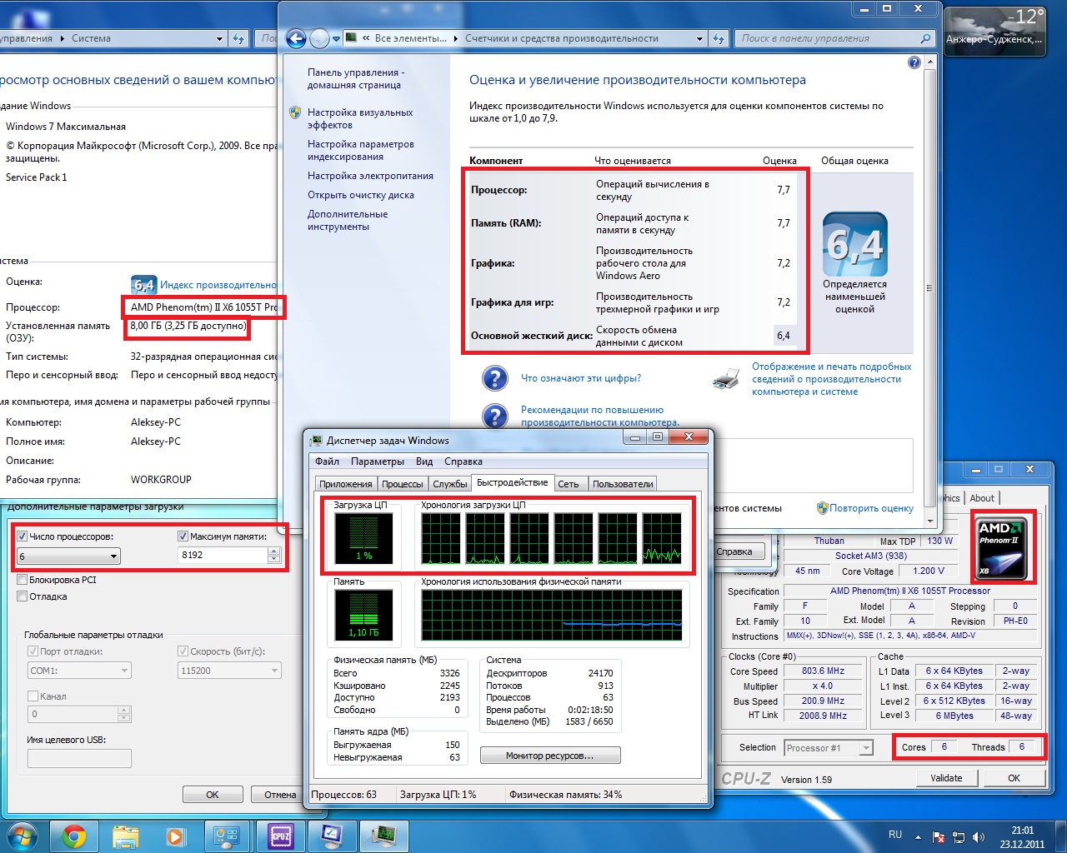Click 'Validate' button in CPU-Z
Viewport: 1067px width, 853px height.
pos(946,778)
